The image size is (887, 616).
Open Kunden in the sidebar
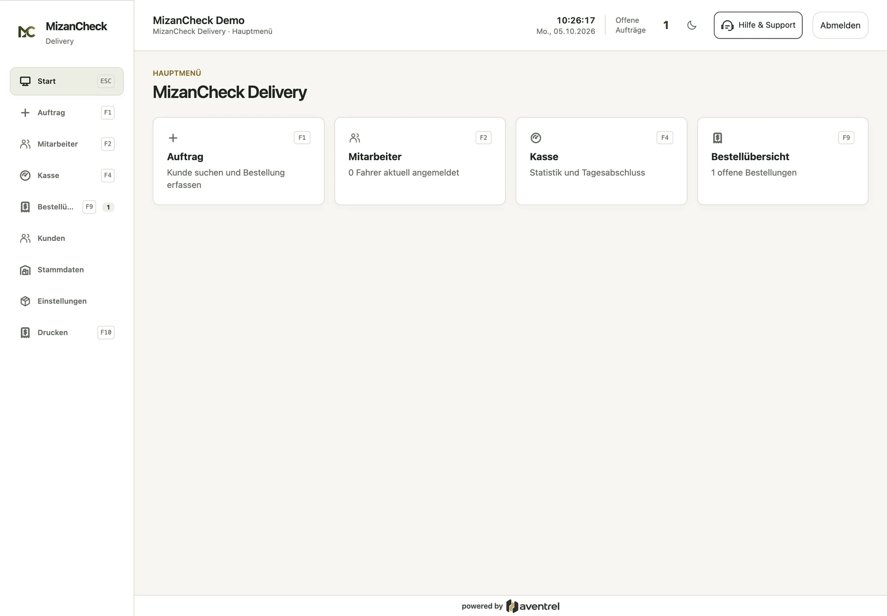[x=67, y=239]
